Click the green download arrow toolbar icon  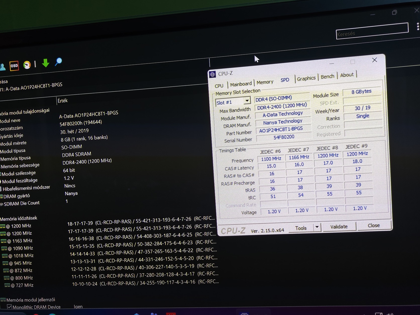[45, 63]
